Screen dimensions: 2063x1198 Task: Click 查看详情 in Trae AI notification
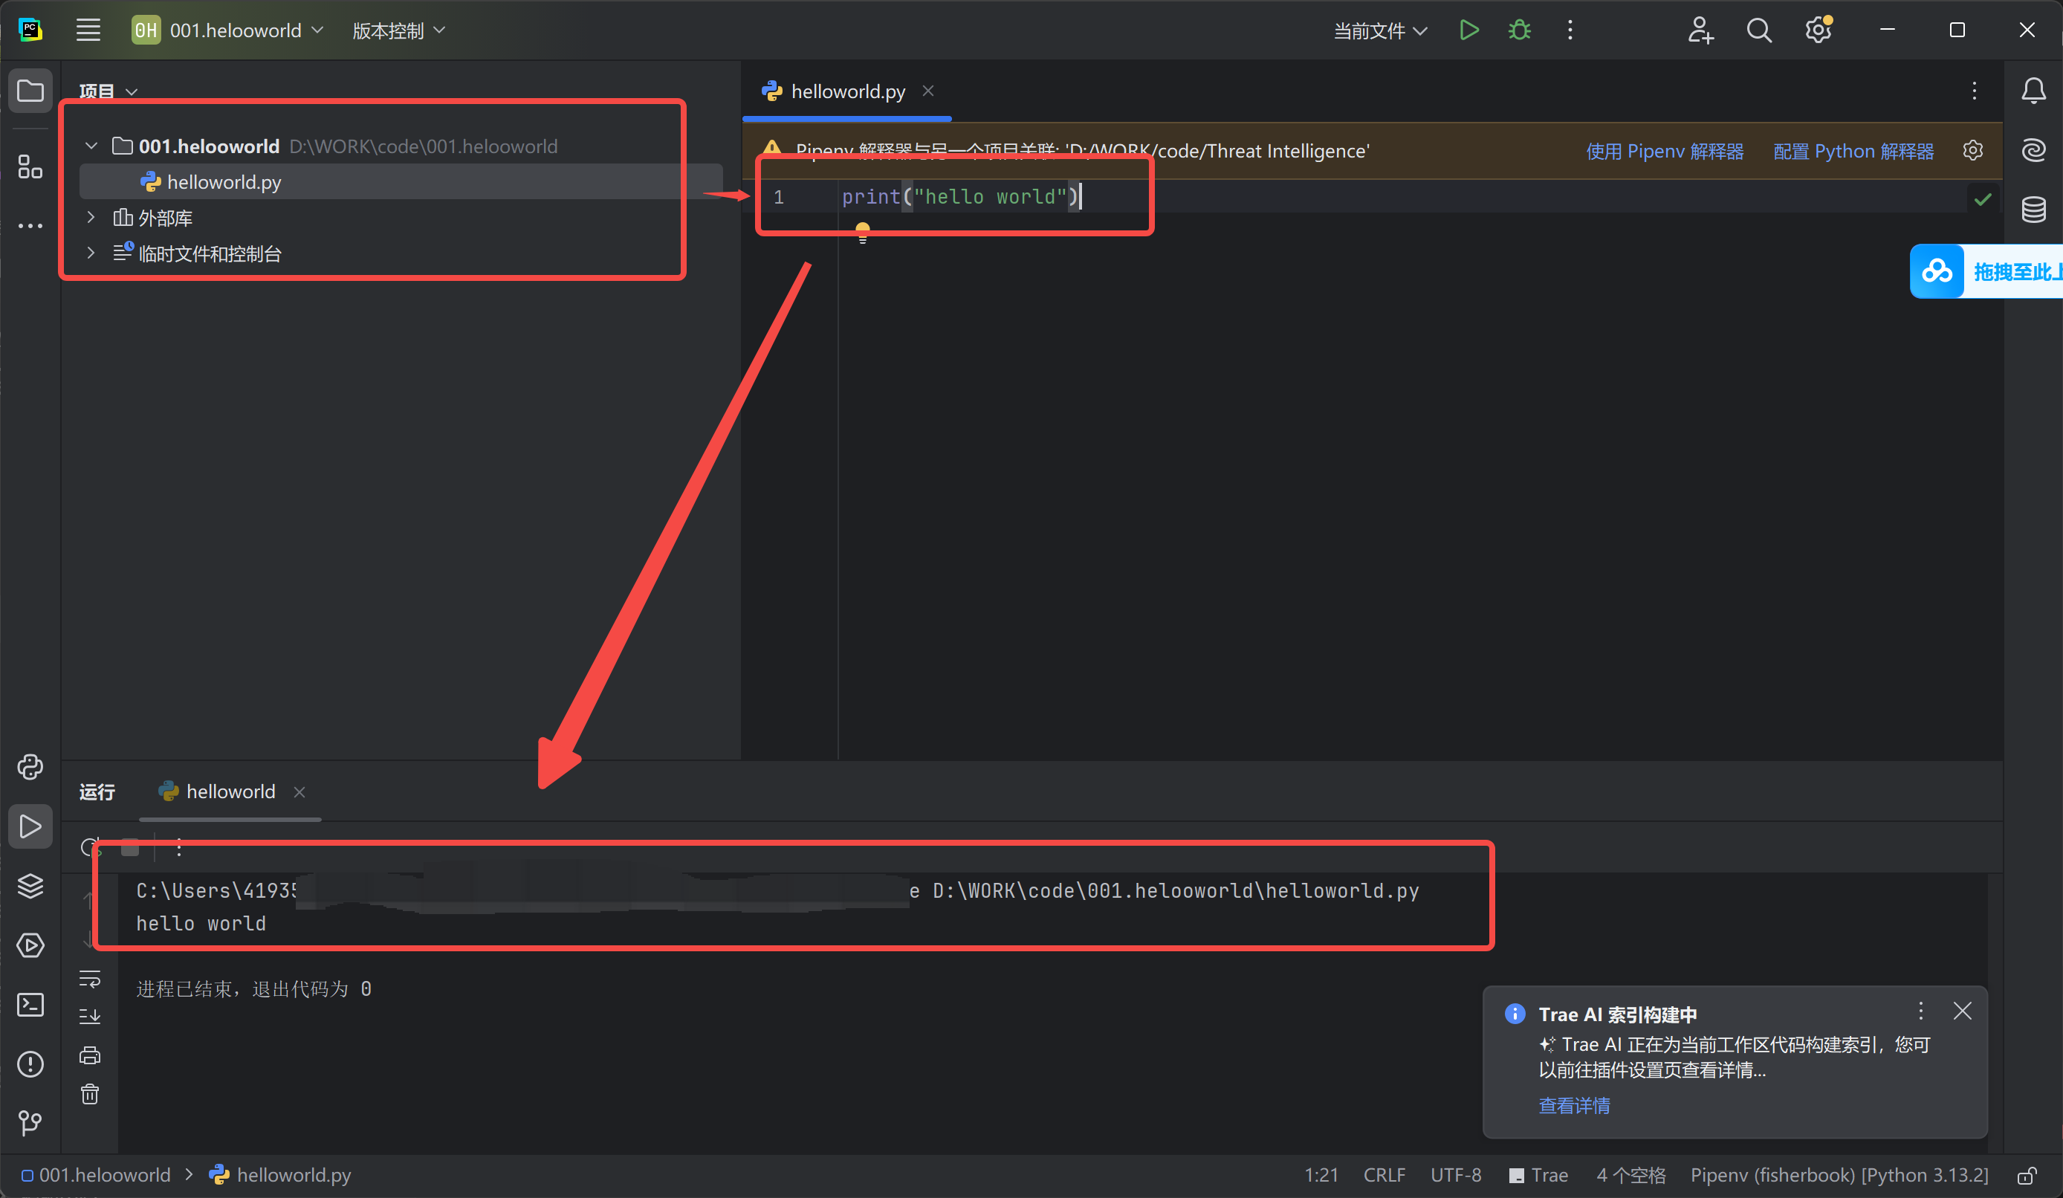pyautogui.click(x=1573, y=1105)
